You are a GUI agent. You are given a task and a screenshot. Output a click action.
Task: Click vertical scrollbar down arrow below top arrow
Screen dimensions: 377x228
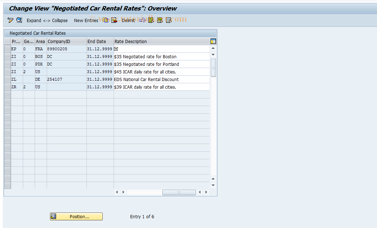(x=213, y=55)
